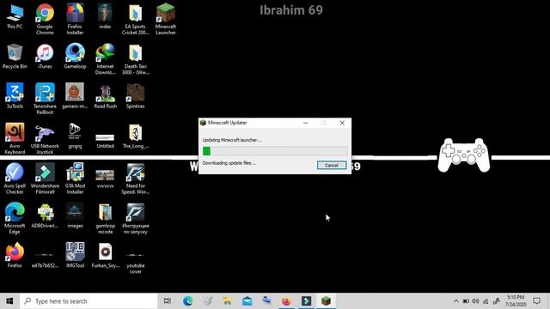
Task: Launch Avro Spell Checker
Action: pos(15,179)
